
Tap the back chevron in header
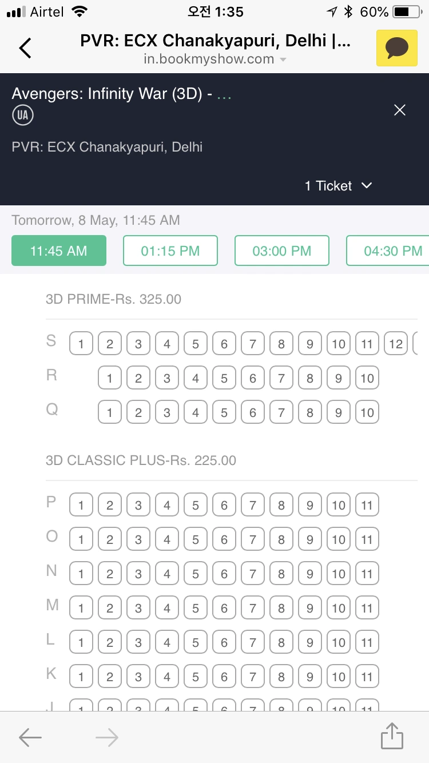(25, 48)
